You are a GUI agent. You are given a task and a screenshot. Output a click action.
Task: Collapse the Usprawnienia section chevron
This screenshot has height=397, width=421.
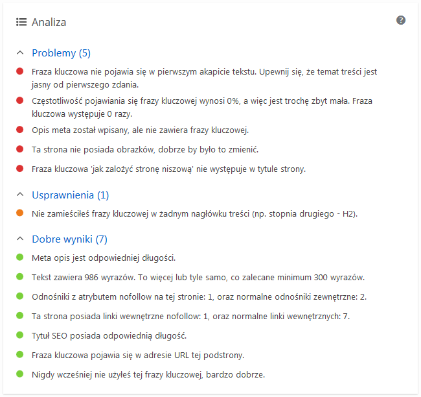(x=20, y=195)
